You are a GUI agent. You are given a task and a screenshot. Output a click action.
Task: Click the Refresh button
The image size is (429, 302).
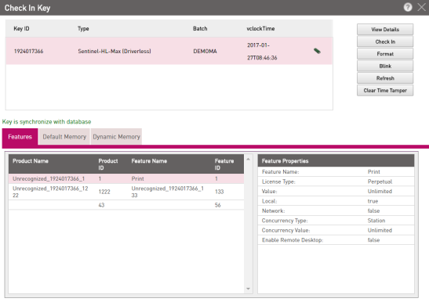[x=385, y=78]
